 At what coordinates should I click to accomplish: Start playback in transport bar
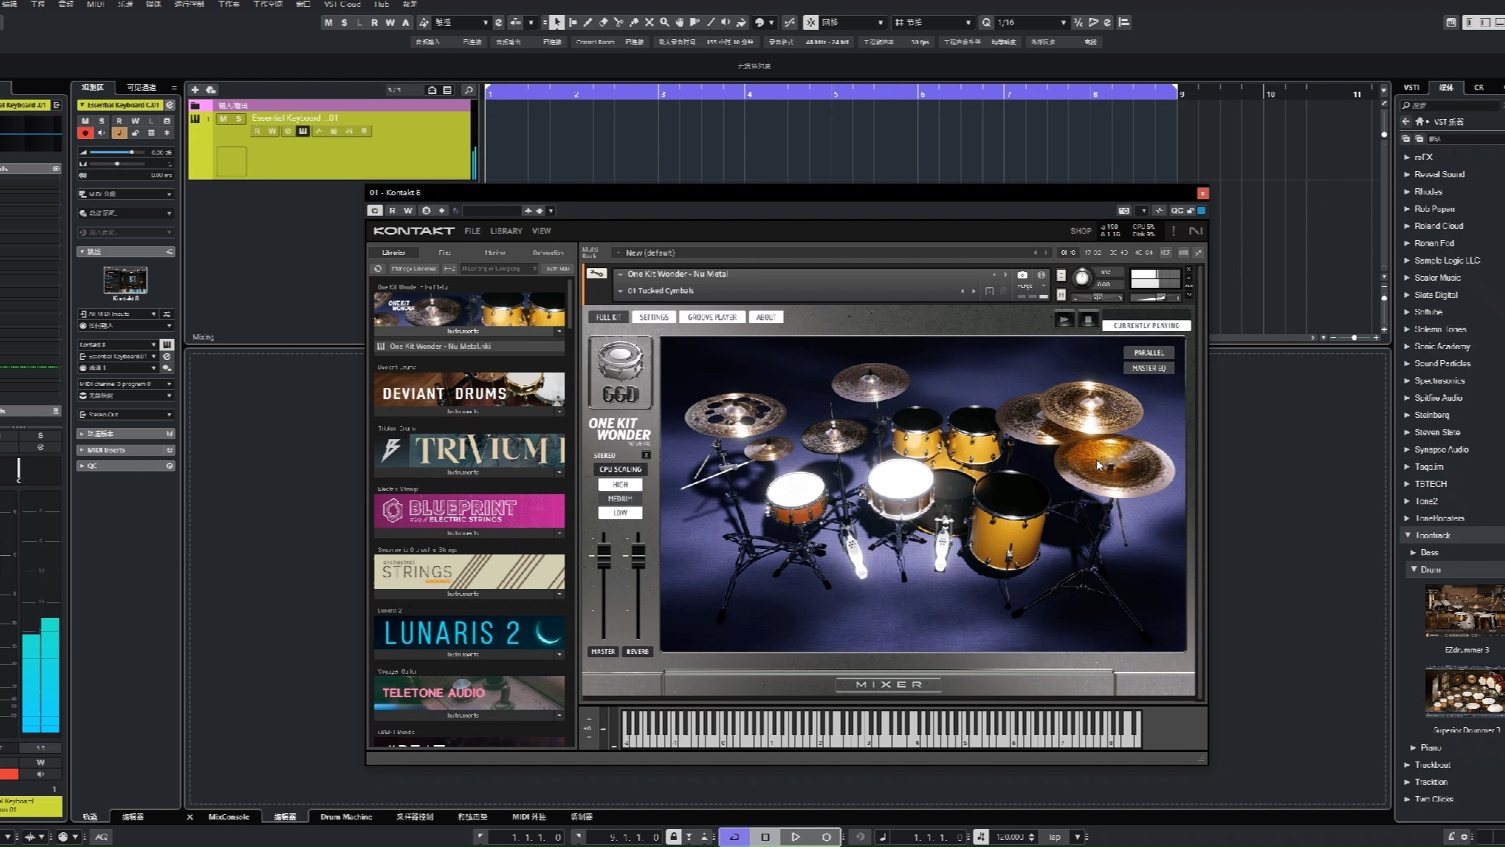[x=796, y=837]
